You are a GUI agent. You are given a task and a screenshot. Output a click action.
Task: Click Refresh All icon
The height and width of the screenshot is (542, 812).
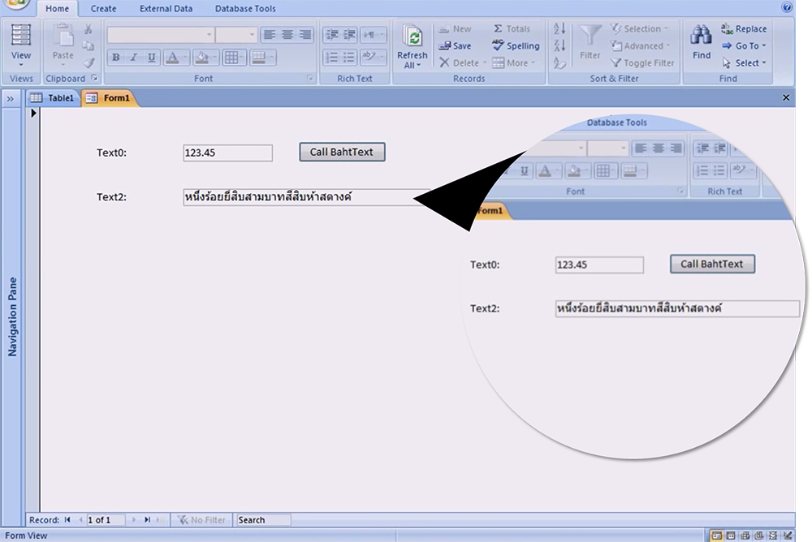[412, 47]
